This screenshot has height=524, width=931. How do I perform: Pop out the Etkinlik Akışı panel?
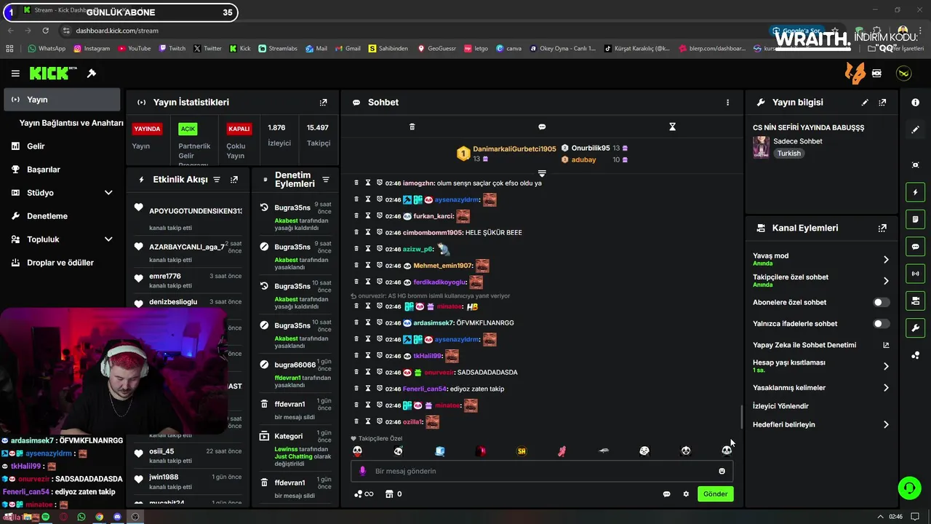tap(234, 180)
